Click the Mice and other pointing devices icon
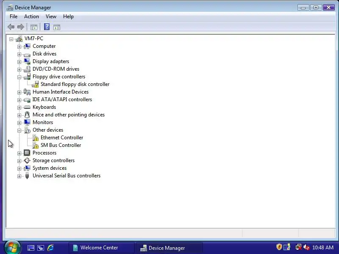The width and height of the screenshot is (339, 254). 27,115
